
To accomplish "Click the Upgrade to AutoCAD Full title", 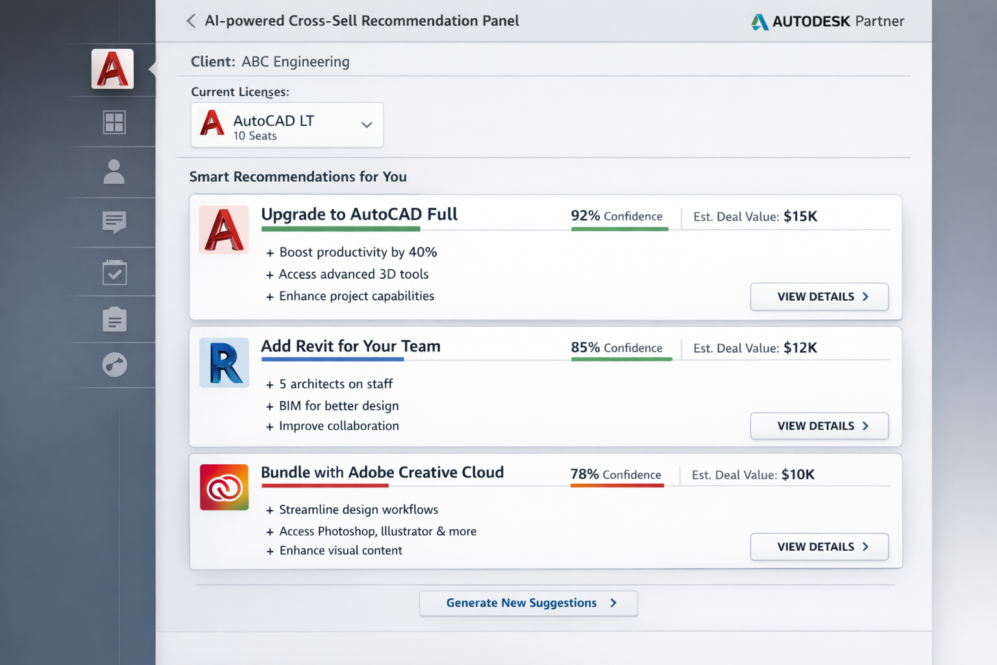I will [359, 214].
